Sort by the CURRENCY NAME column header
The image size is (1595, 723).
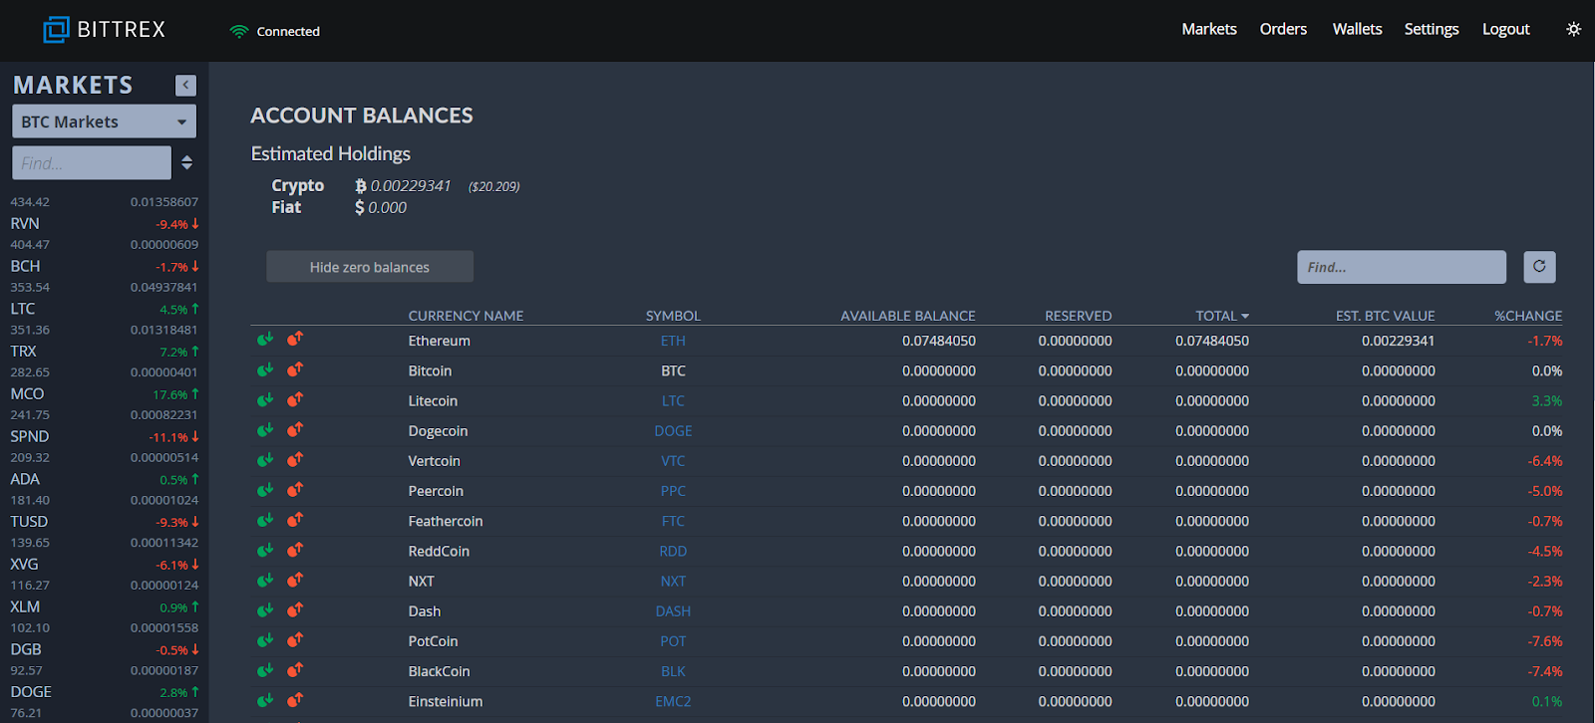point(466,316)
